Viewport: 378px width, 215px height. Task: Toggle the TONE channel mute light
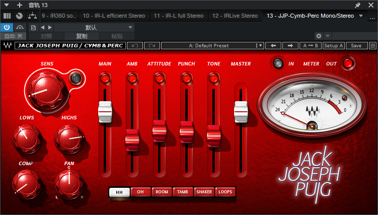pyautogui.click(x=213, y=79)
